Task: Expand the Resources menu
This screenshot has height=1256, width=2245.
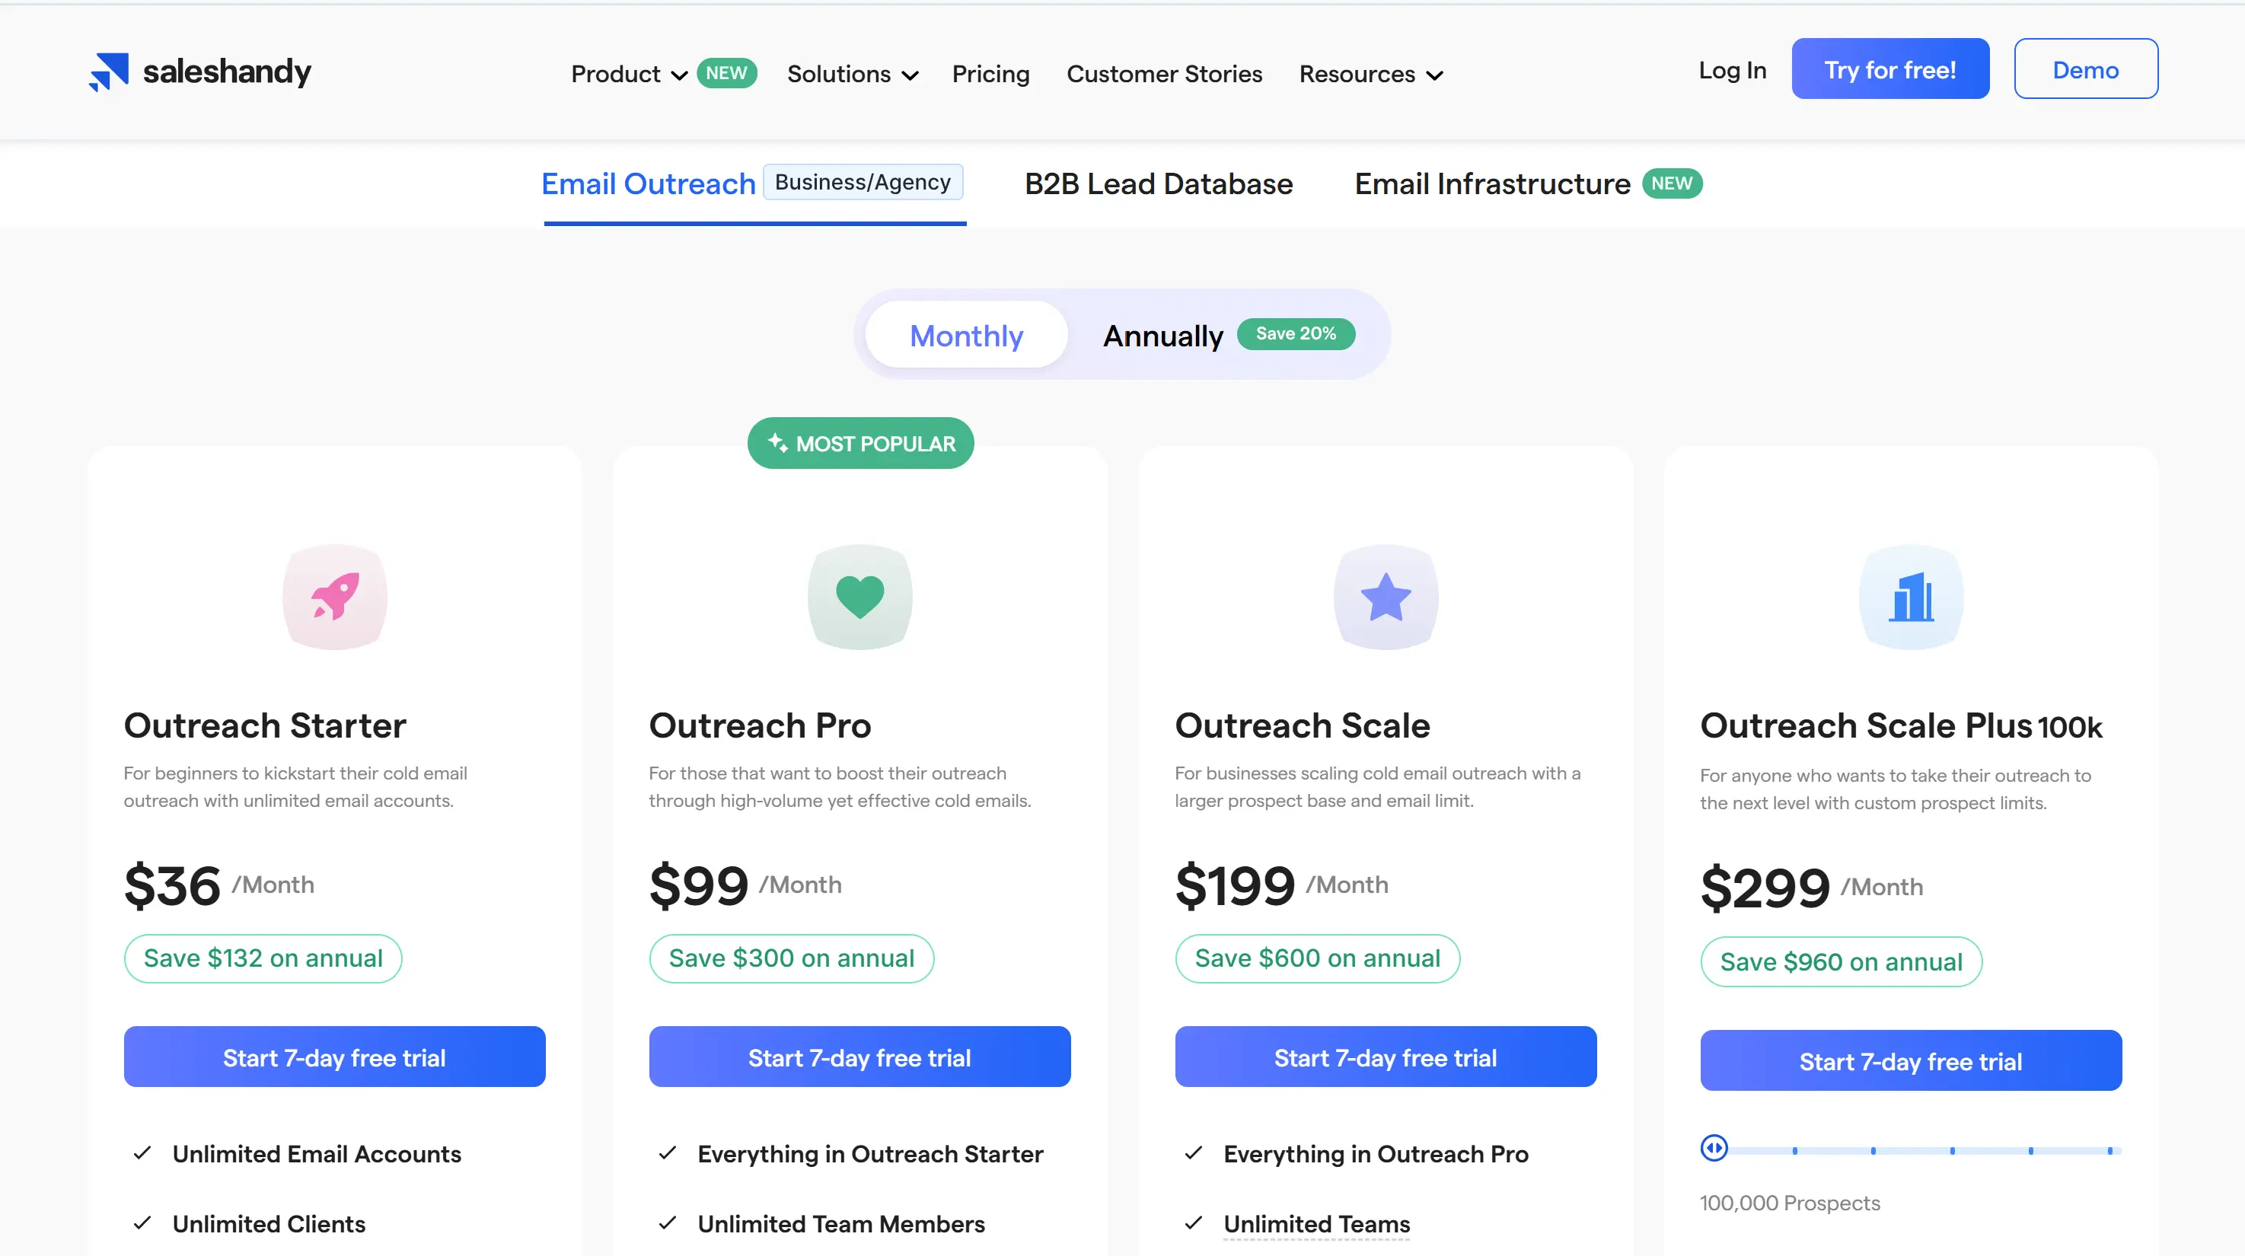Action: pyautogui.click(x=1369, y=74)
